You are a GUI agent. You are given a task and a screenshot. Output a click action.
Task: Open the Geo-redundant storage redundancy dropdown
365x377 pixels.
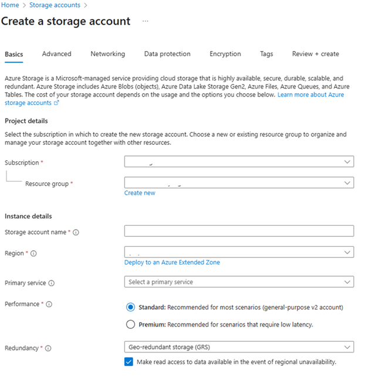(239, 347)
